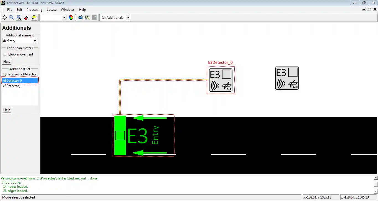Select e3Detector_1 in the Additional Set list

pos(20,86)
